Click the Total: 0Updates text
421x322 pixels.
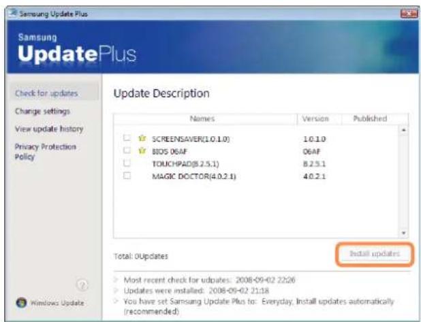141,256
